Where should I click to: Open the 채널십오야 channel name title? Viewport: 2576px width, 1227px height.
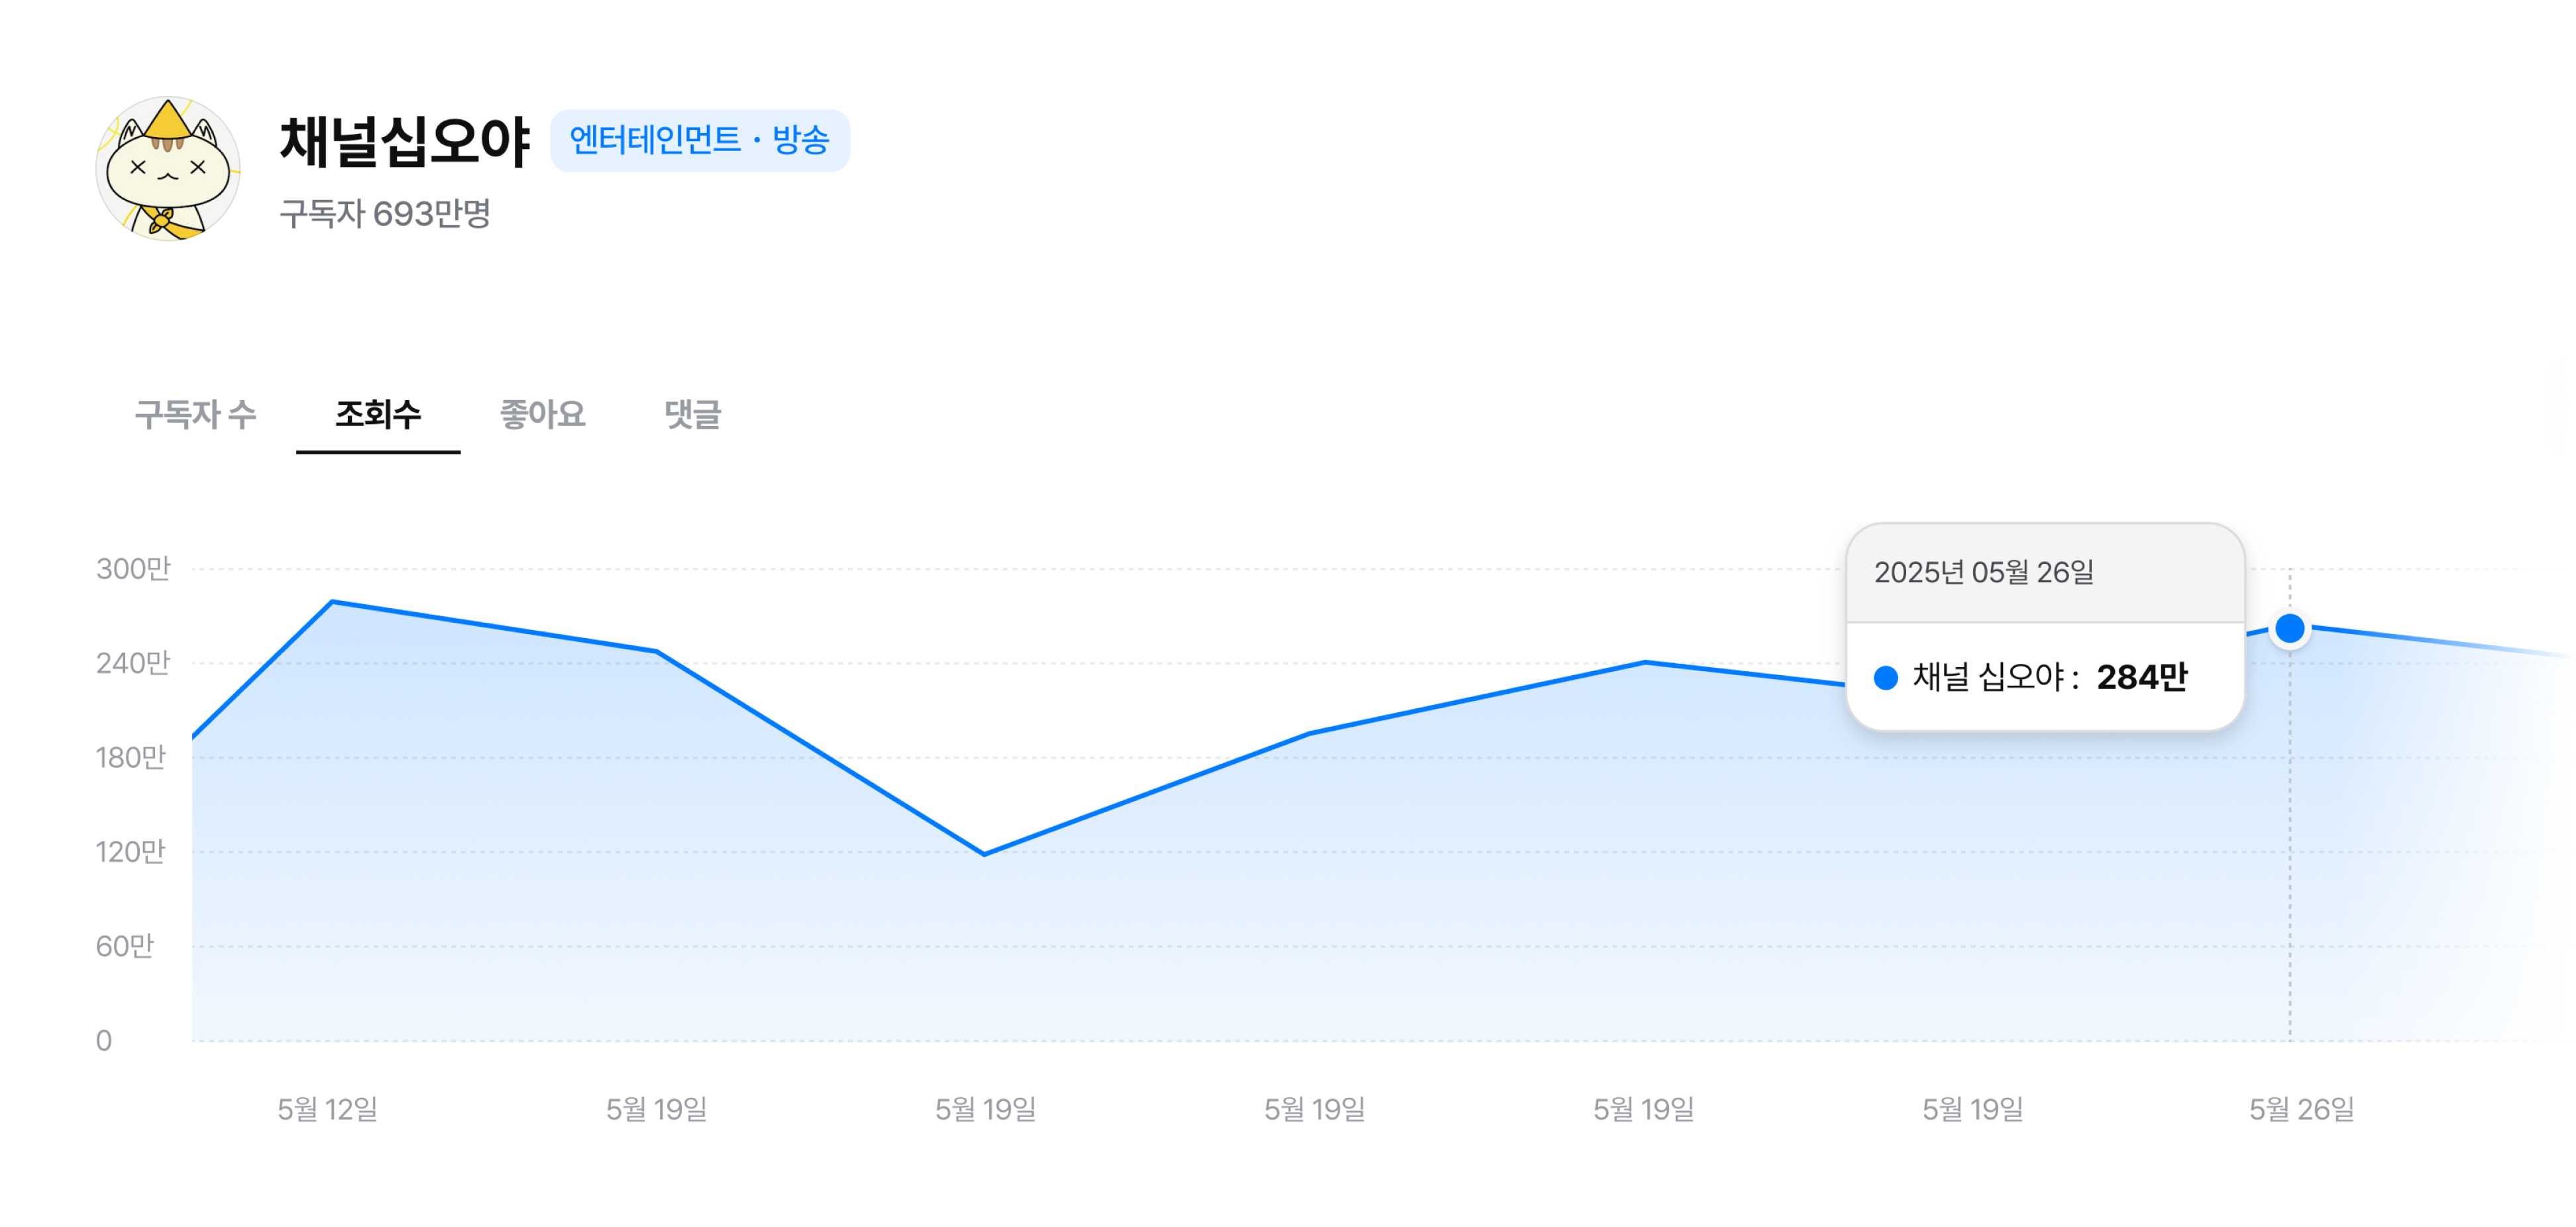pyautogui.click(x=404, y=141)
